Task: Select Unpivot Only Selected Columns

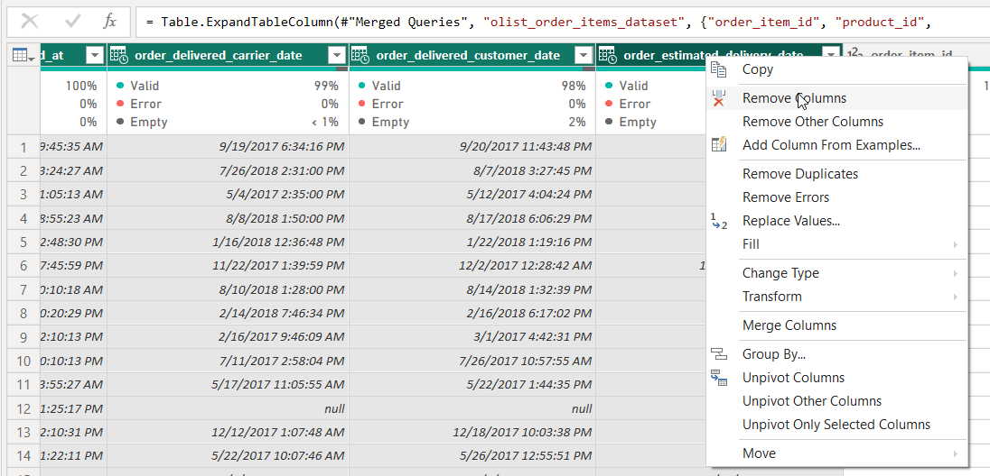Action: 836,425
